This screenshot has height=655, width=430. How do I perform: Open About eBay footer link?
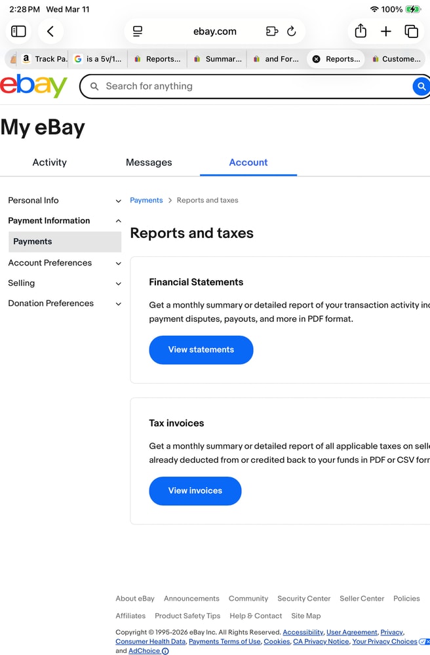point(135,599)
